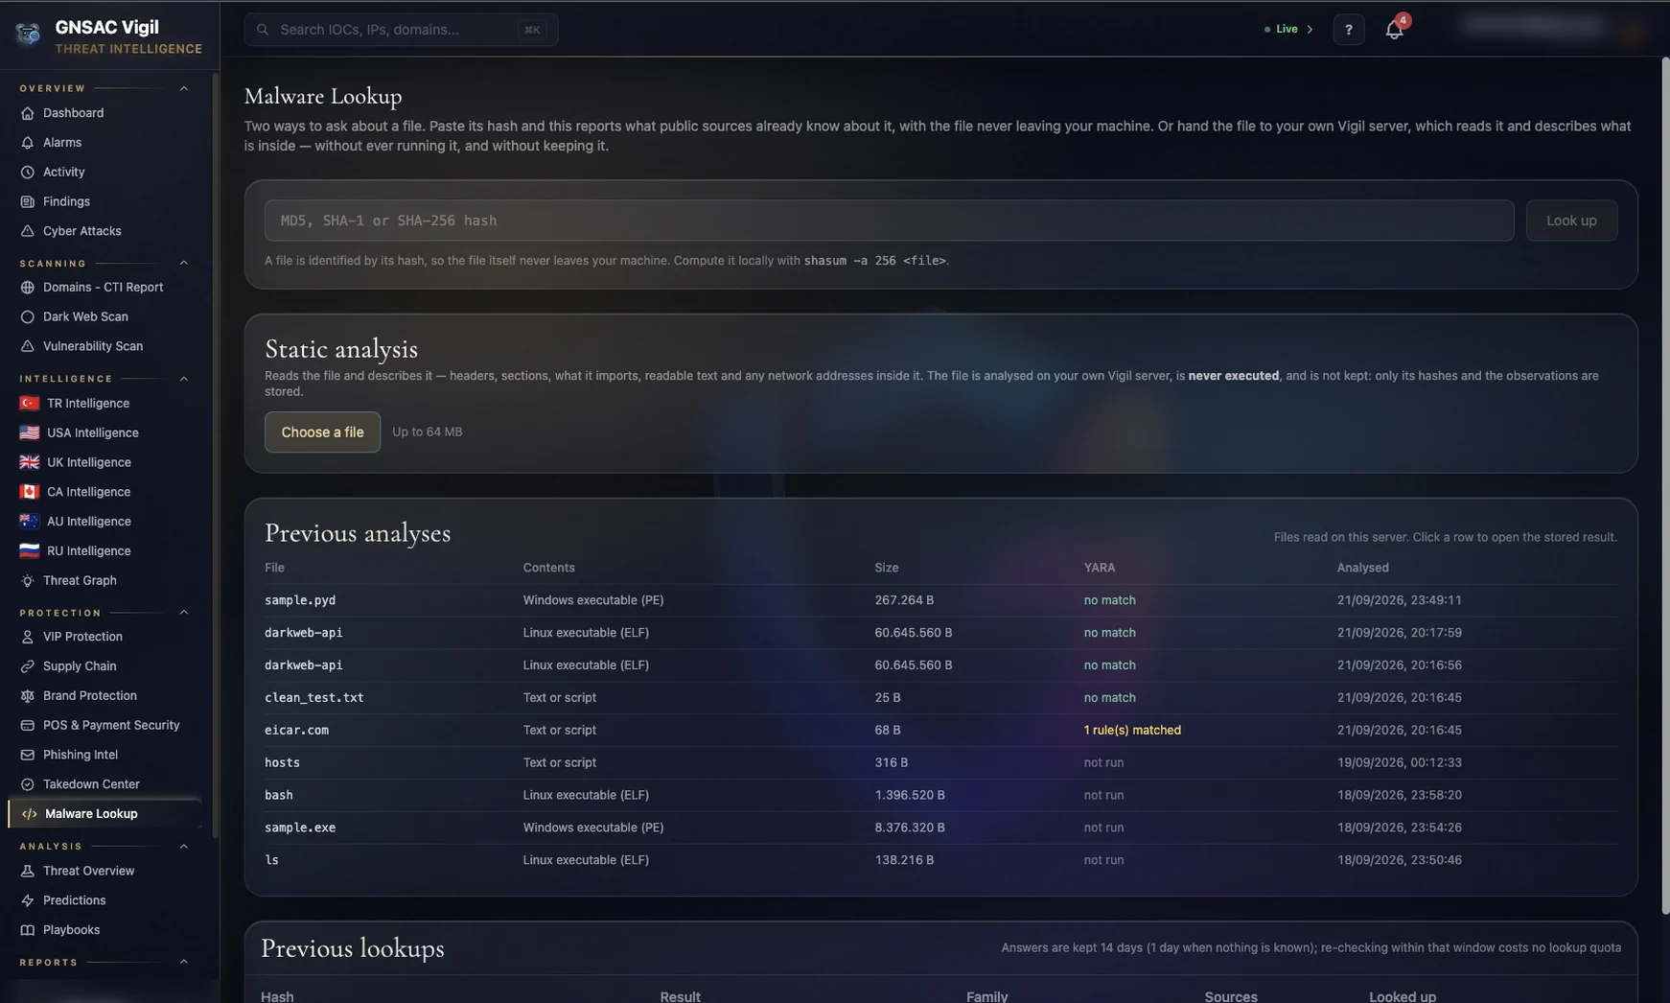Viewport: 1670px width, 1003px height.
Task: Collapse the Intelligence sidebar section
Action: click(x=184, y=379)
